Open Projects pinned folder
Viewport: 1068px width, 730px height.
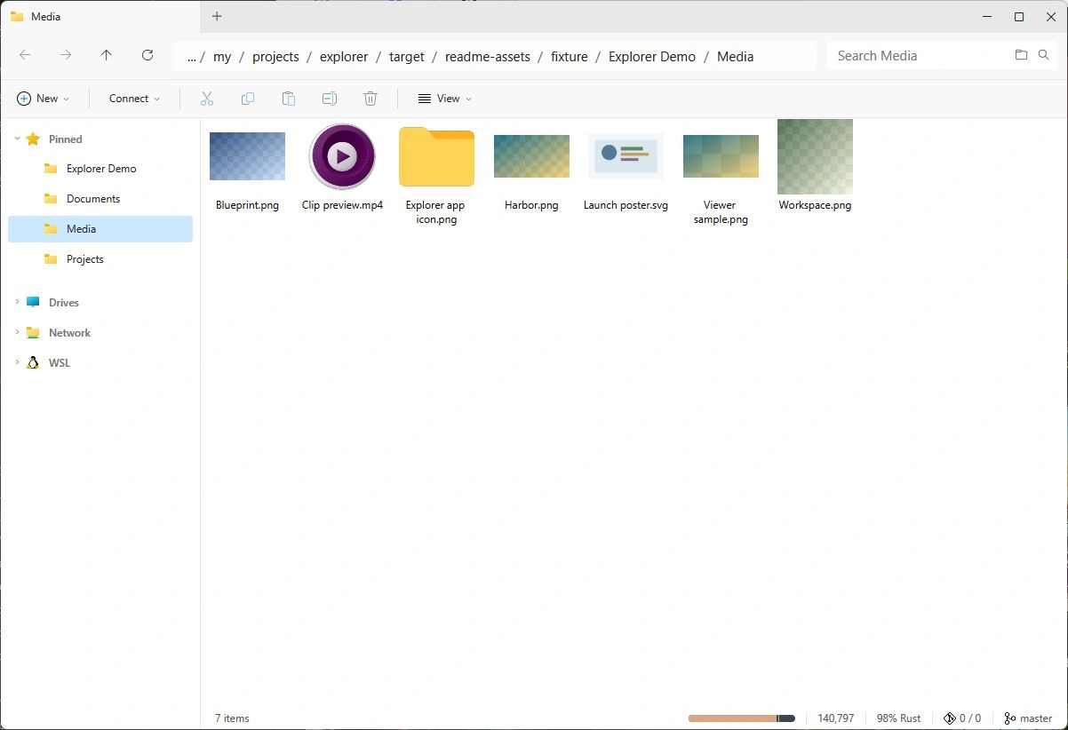tap(100, 259)
